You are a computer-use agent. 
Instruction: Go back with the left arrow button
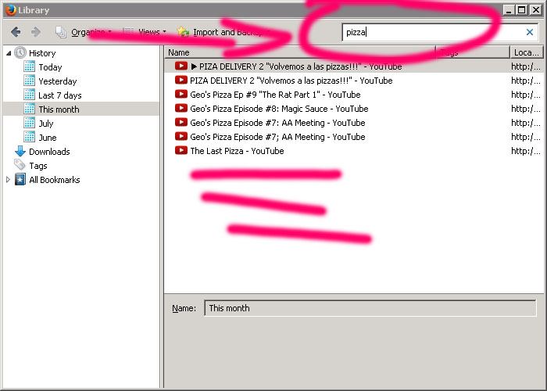click(16, 32)
